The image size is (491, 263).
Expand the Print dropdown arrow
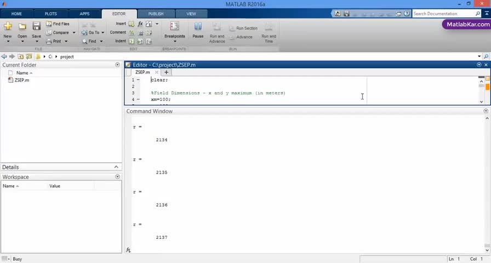66,41
